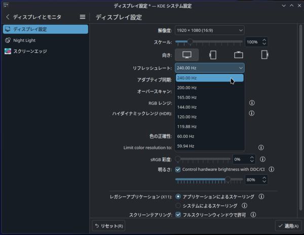Maximize the KDE システム設定 window
Viewport: 304px width, 235px height.
(292, 6)
